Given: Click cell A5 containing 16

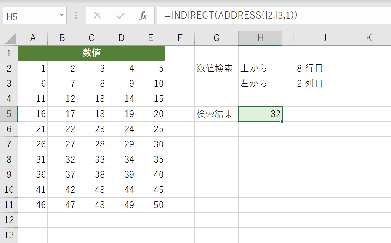Looking at the screenshot, I should [x=33, y=114].
